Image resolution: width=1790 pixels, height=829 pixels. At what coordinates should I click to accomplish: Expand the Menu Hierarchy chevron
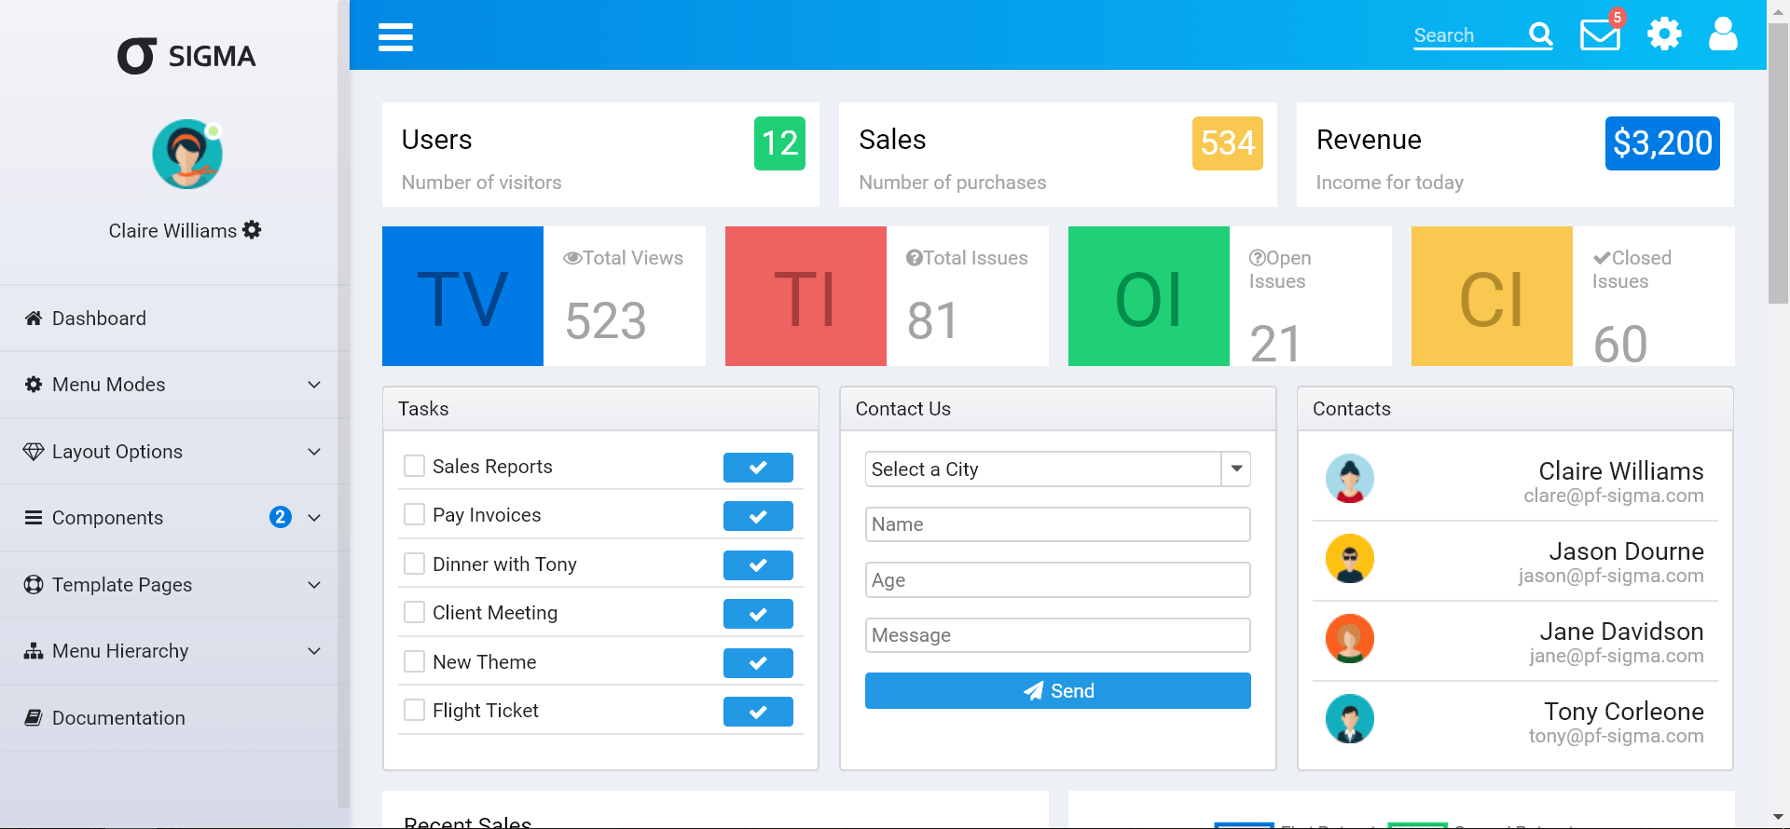point(314,651)
